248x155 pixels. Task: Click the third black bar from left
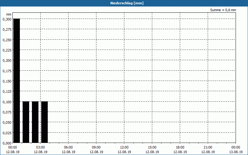[x=35, y=122]
